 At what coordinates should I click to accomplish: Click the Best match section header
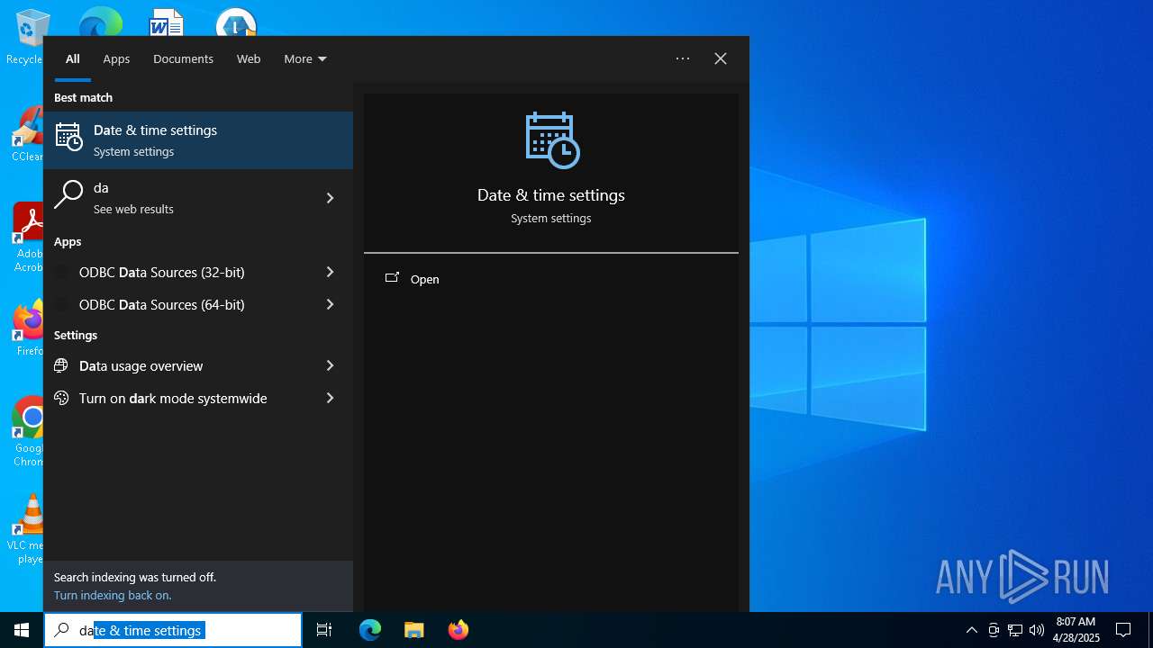pyautogui.click(x=84, y=97)
